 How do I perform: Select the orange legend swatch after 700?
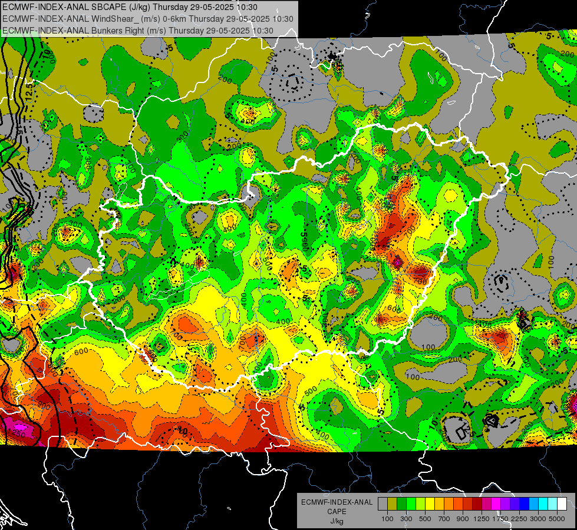coord(449,503)
